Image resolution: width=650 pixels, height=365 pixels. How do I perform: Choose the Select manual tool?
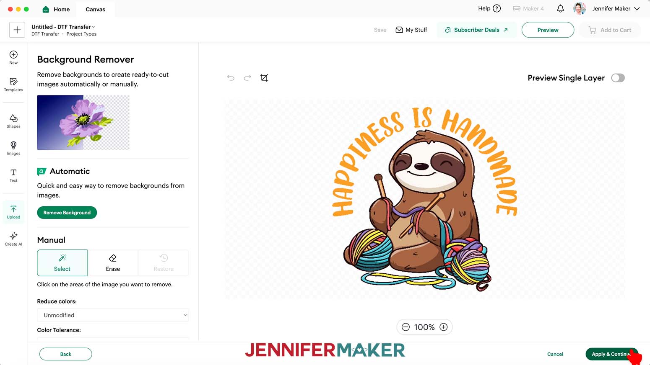coord(62,263)
